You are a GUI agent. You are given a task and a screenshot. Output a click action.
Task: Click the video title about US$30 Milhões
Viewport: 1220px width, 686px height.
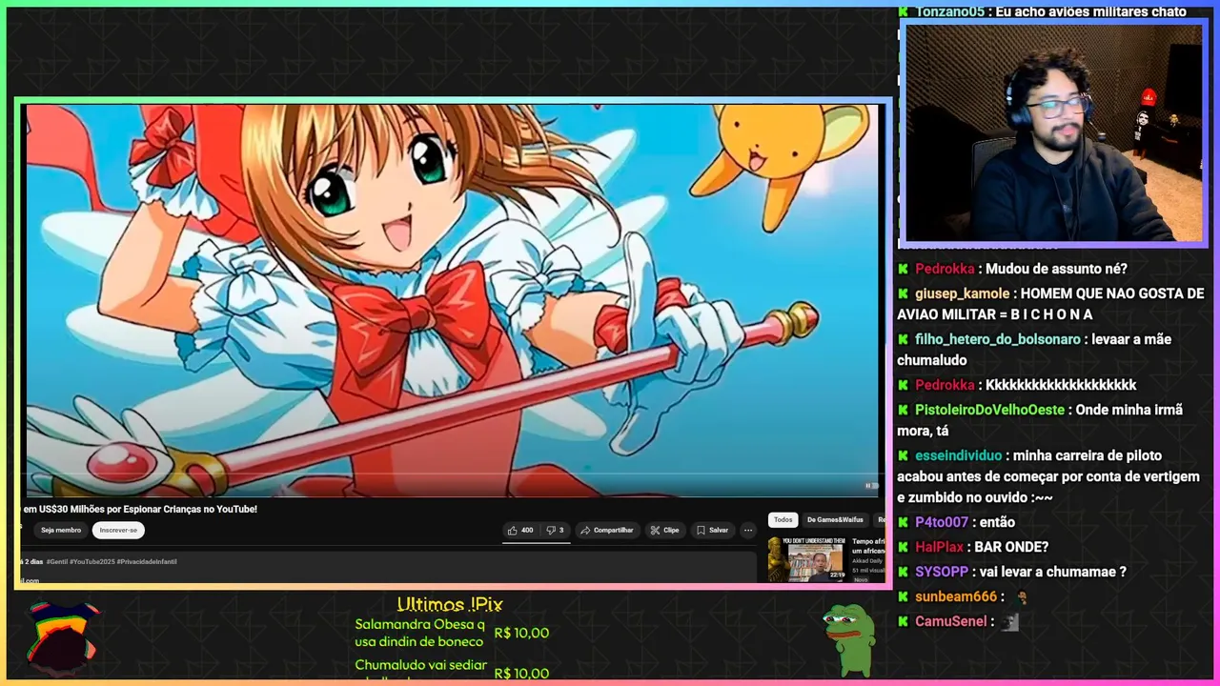(140, 509)
